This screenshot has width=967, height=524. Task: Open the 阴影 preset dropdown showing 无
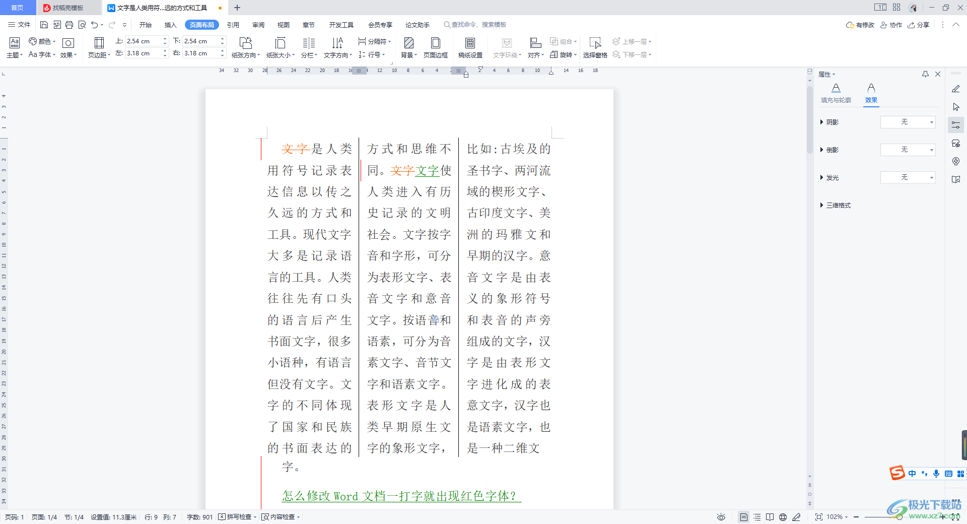[x=908, y=122]
